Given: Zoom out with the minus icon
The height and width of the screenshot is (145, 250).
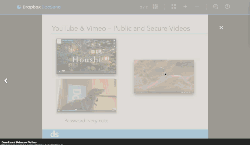Looking at the screenshot, I should click(x=197, y=7).
